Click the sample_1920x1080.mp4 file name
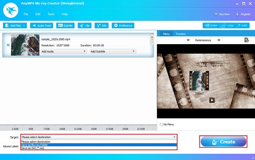This screenshot has width=255, height=160. pyautogui.click(x=56, y=39)
